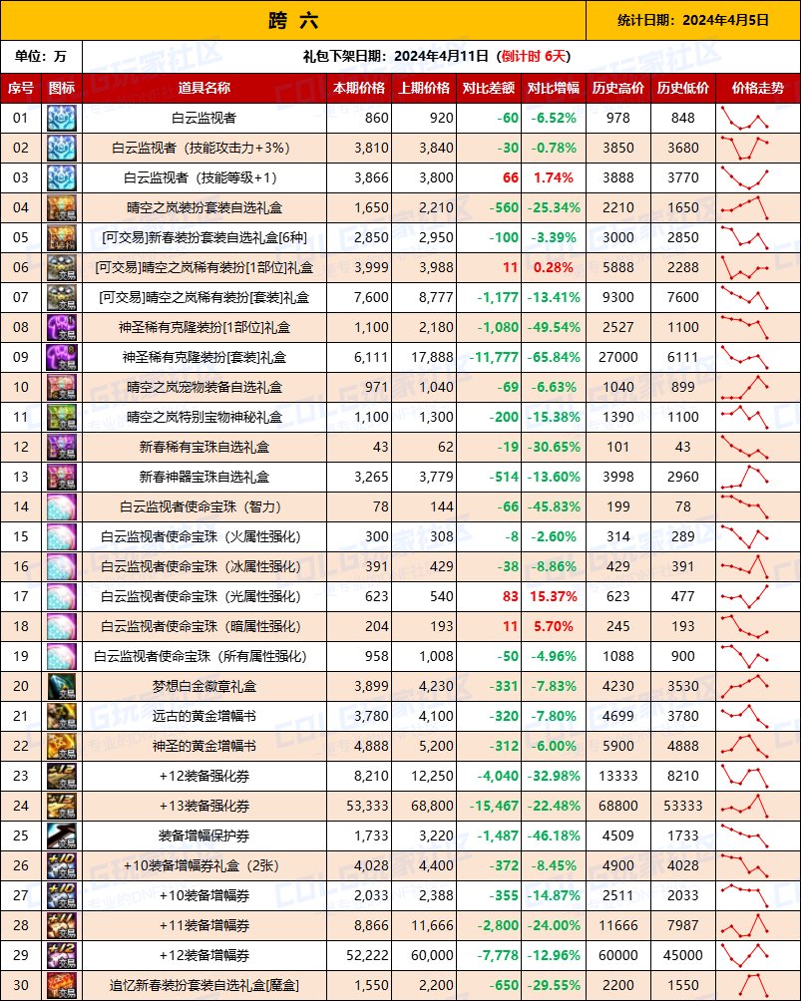This screenshot has width=801, height=1001.
Task: Click the orb icon for 使命宝珠（光属性强化）
Action: coord(62,596)
